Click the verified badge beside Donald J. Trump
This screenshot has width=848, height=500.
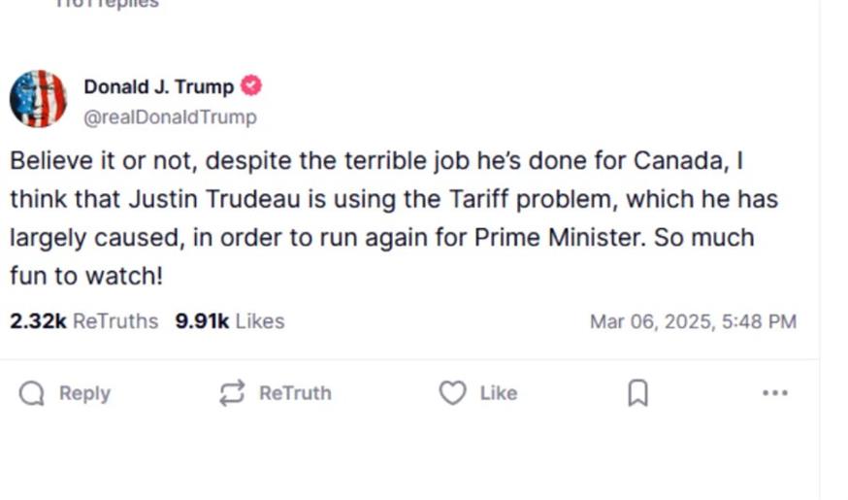(251, 86)
